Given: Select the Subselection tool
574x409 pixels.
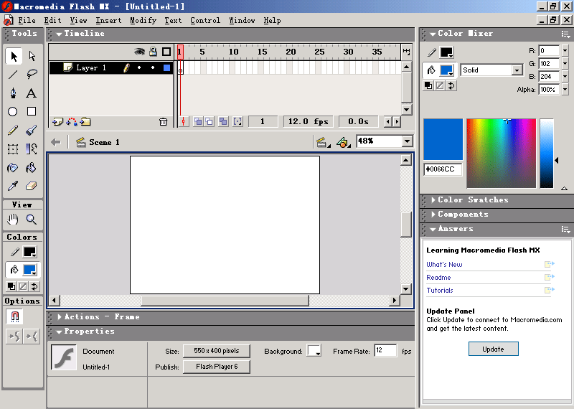Looking at the screenshot, I should [x=32, y=56].
